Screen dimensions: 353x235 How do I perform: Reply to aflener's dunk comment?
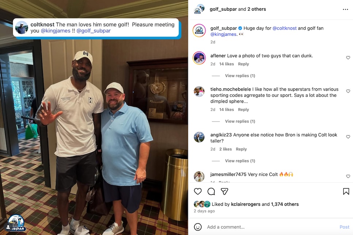pos(243,64)
